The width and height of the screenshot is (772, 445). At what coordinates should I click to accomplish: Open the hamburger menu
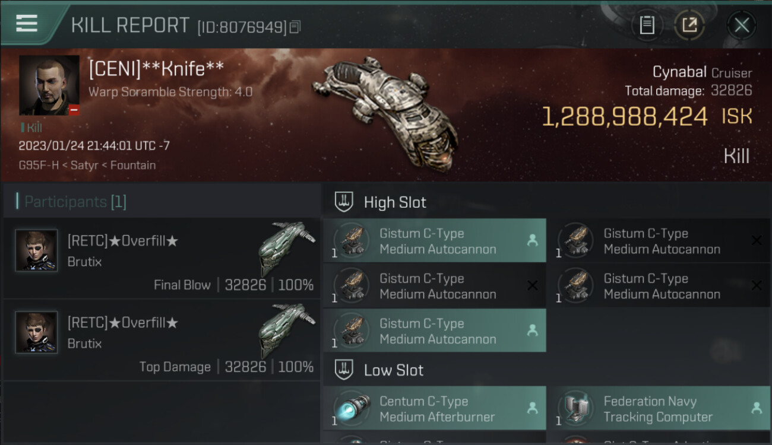point(27,23)
